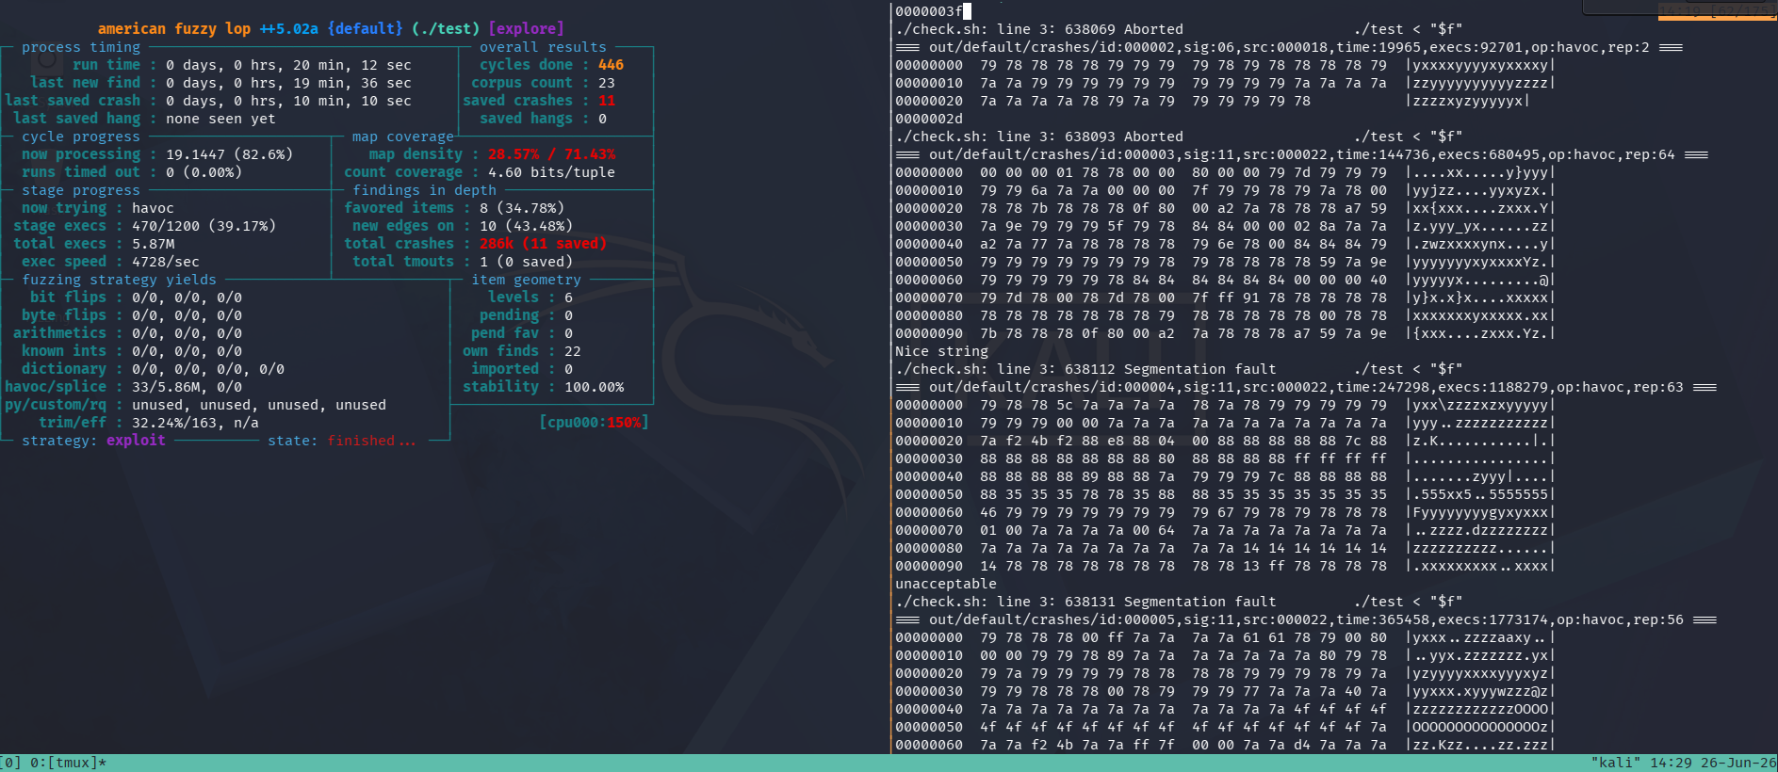Click the 14:29 clock in the tmux status bar
The width and height of the screenshot is (1778, 772).
pos(1672,763)
